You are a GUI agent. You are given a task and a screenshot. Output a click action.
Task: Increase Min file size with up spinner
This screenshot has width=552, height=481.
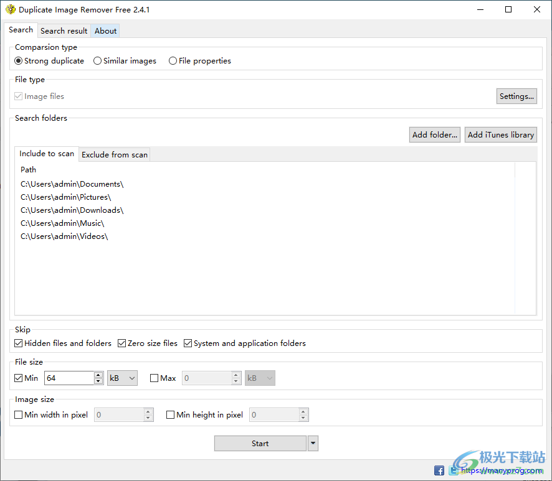[x=98, y=375]
